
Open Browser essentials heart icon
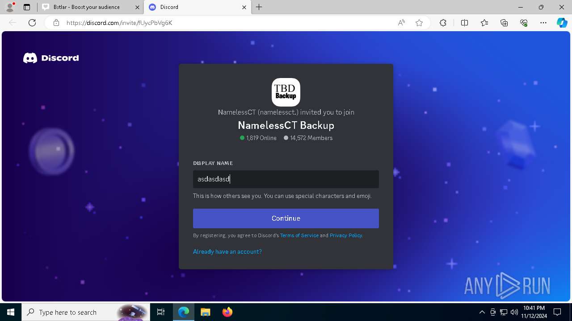(x=524, y=23)
